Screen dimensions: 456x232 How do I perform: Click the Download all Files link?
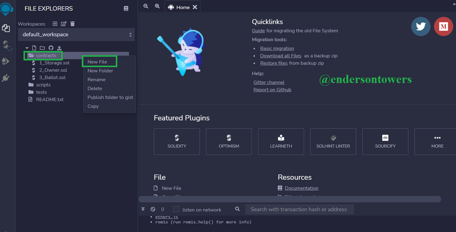coord(281,56)
